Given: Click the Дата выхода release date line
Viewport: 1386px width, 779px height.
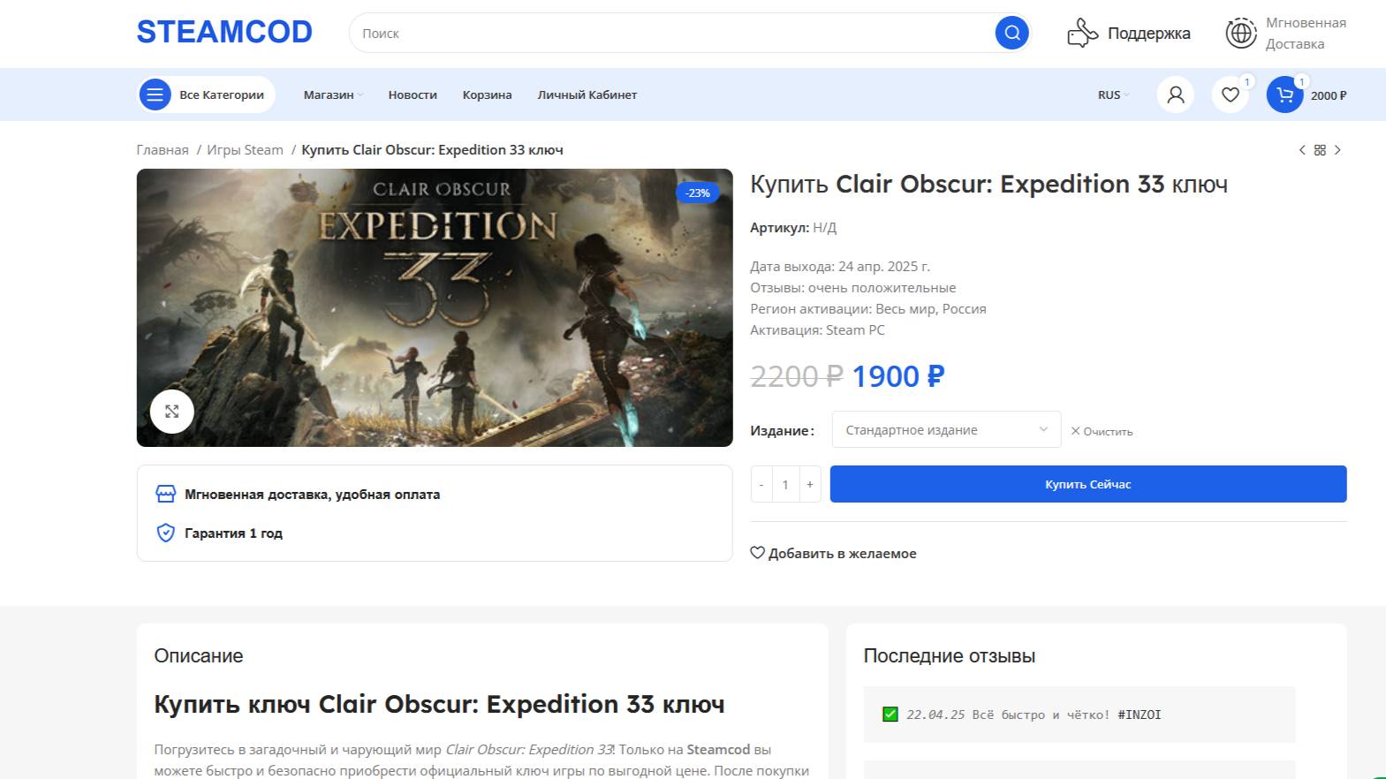Looking at the screenshot, I should 840,266.
